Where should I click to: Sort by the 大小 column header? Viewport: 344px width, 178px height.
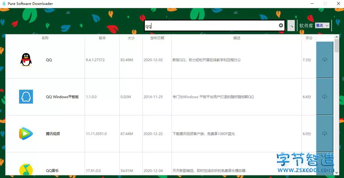[x=131, y=38]
